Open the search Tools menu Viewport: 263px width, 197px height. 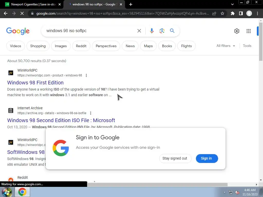(247, 46)
